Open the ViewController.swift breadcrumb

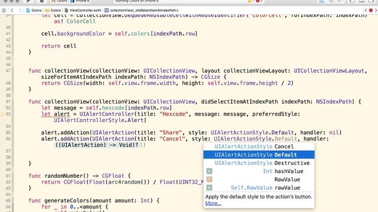pos(83,11)
